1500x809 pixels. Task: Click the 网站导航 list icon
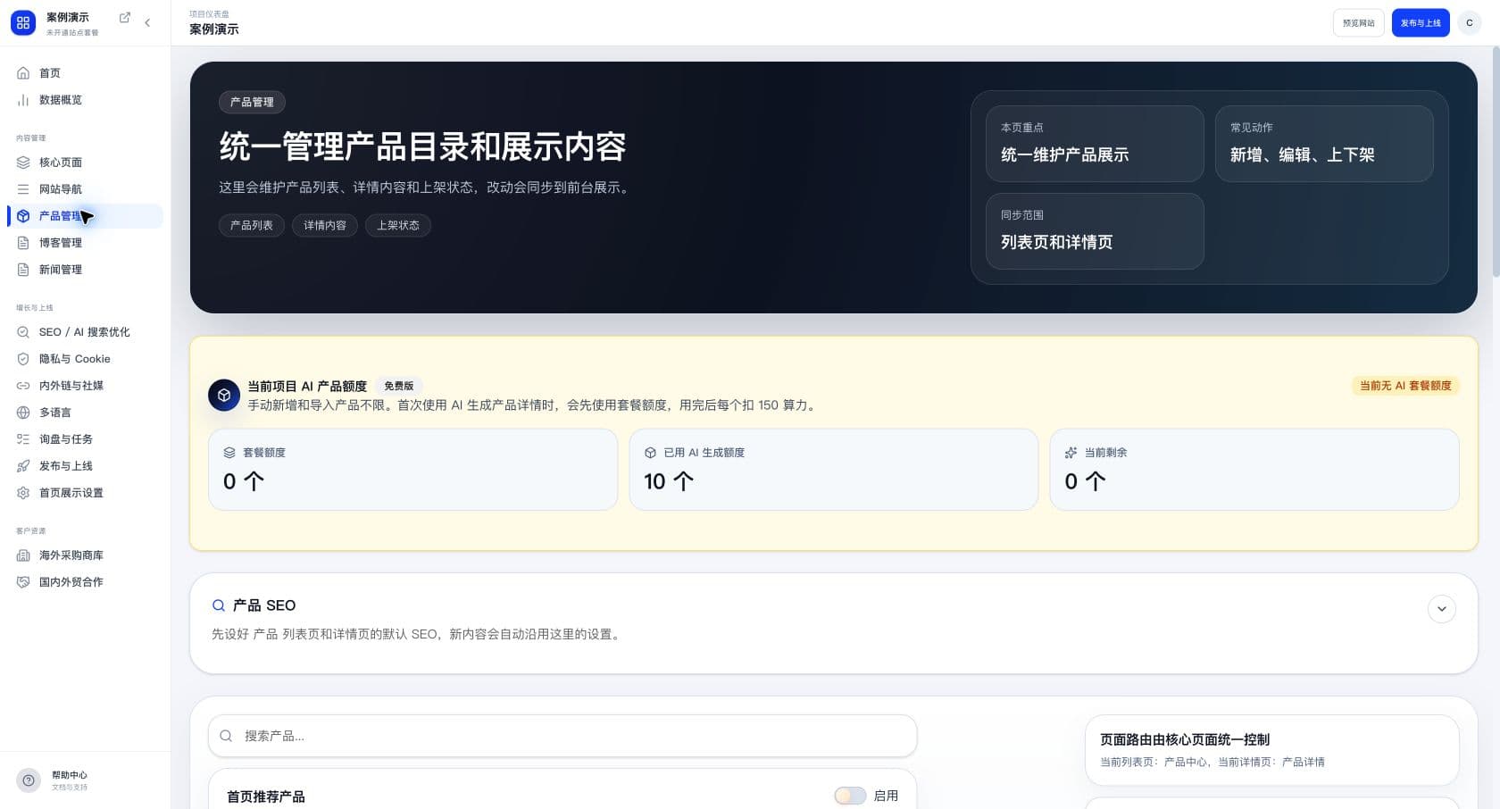tap(23, 189)
